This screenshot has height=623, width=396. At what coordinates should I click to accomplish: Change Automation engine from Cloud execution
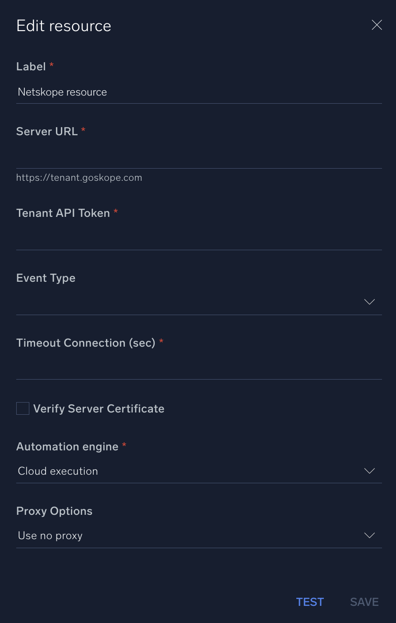pos(198,471)
